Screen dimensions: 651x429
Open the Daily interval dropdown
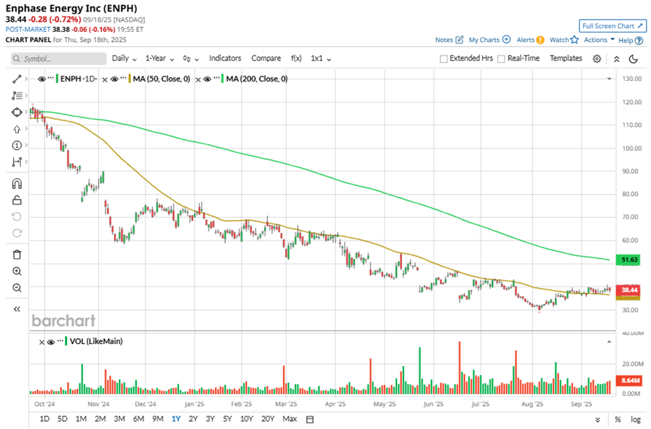tap(124, 58)
